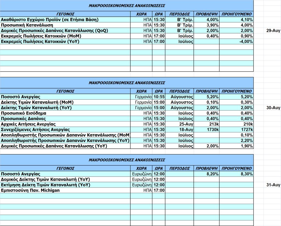Click 'Δείκτης Τιμών Καταναλωτή (YoY)' Germany cell

click(x=65, y=108)
